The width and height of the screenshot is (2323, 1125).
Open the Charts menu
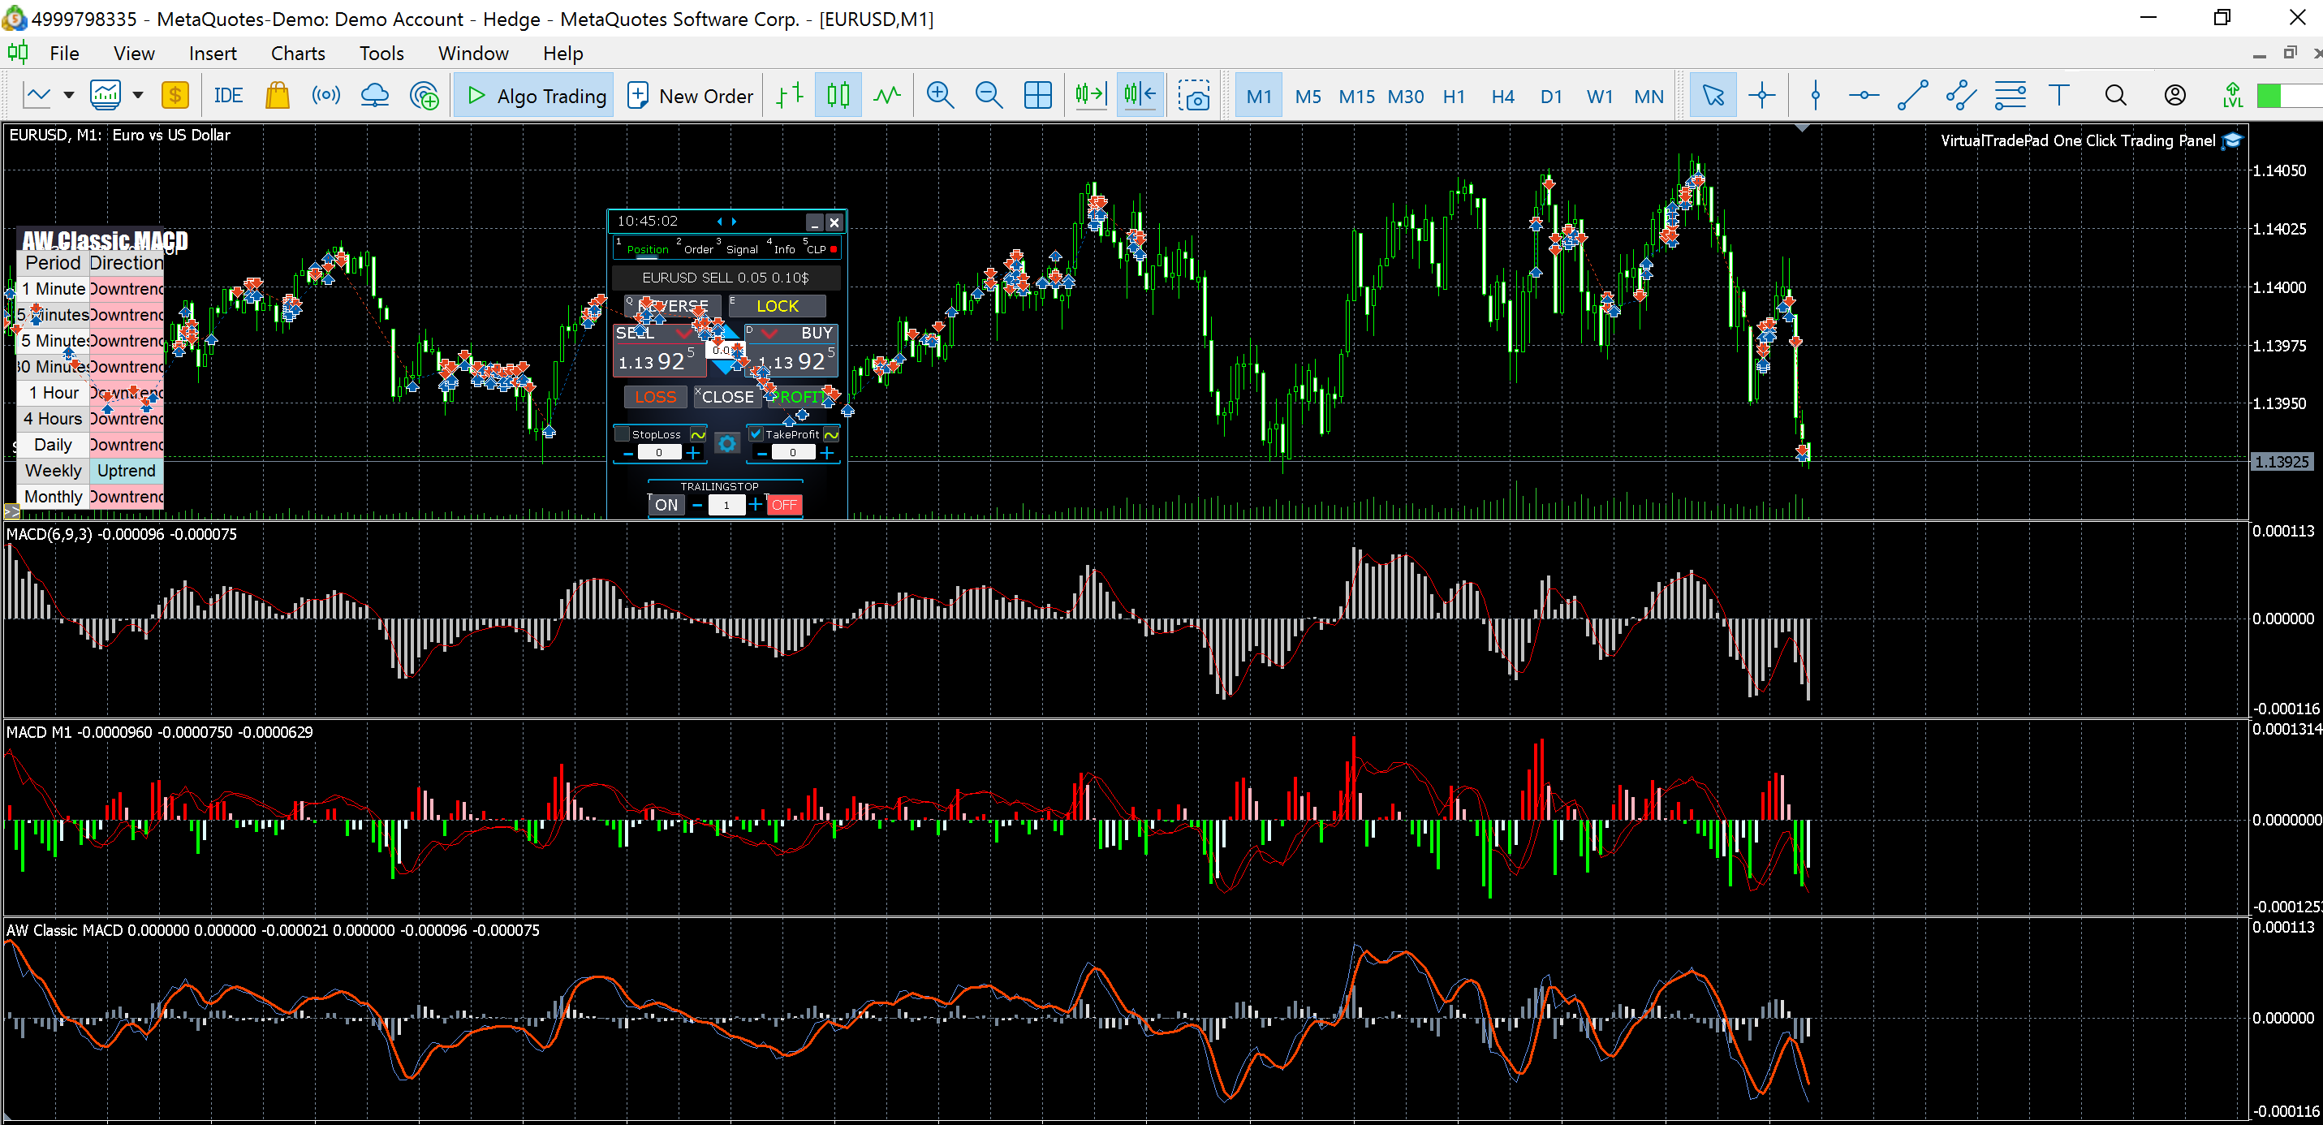298,54
